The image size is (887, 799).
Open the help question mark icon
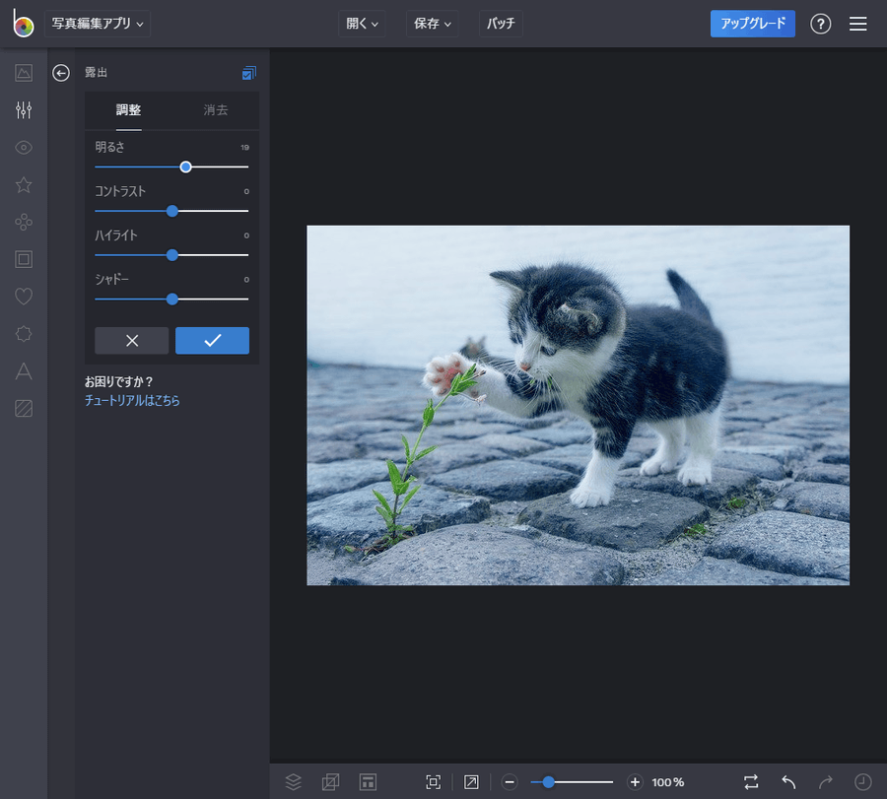[x=820, y=24]
